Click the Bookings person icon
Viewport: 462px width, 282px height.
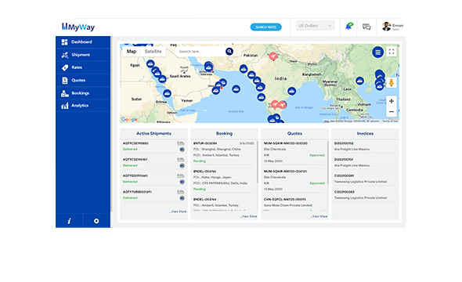click(64, 93)
